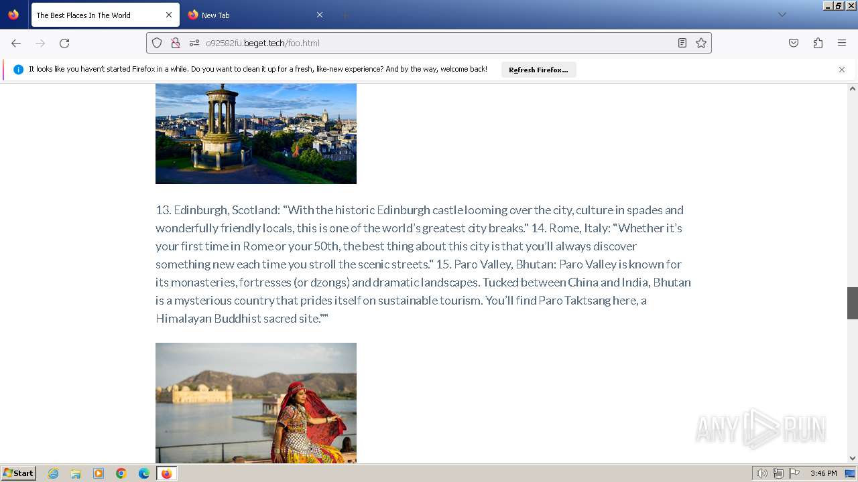Open the Extensions panel

[x=818, y=43]
